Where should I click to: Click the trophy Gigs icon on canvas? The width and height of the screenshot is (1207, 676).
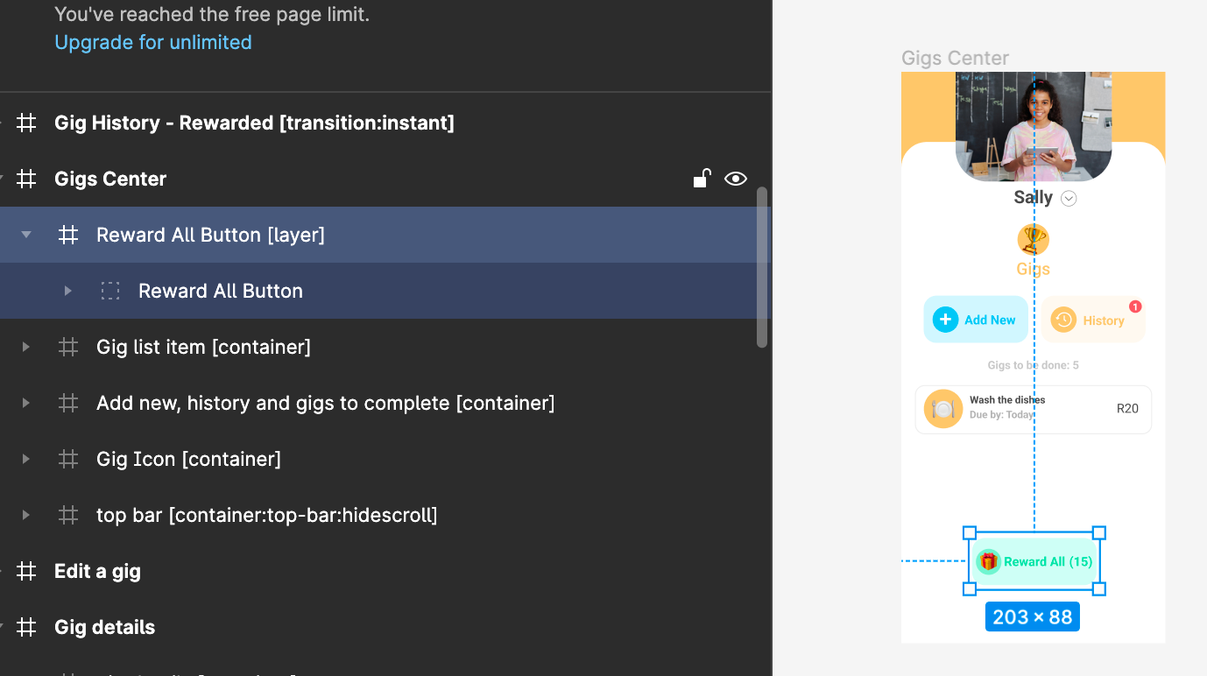point(1034,239)
